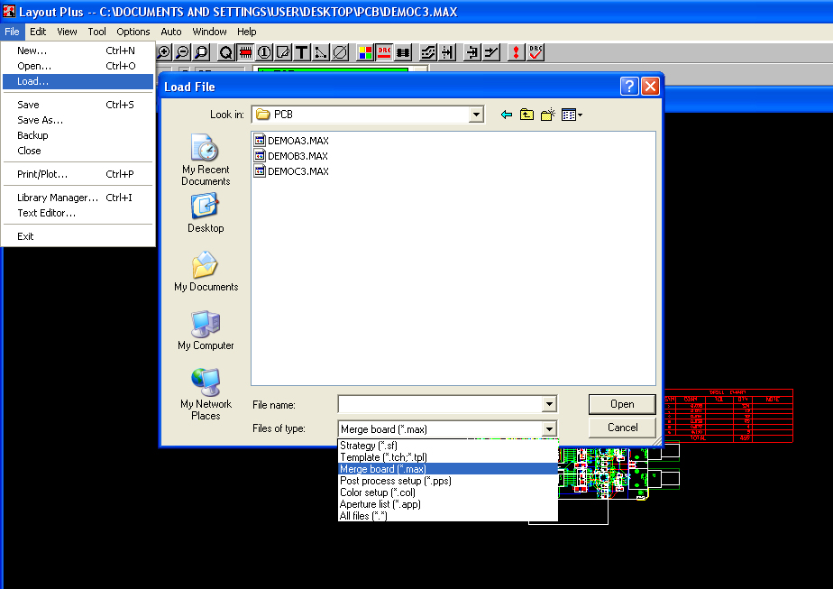Select the Add/Edit Route tool
The width and height of the screenshot is (833, 589).
pyautogui.click(x=491, y=52)
